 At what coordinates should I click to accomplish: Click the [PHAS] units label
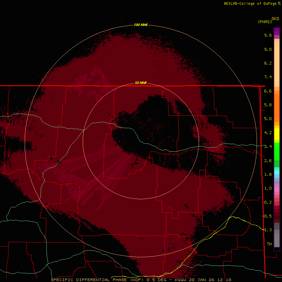[x=265, y=22]
